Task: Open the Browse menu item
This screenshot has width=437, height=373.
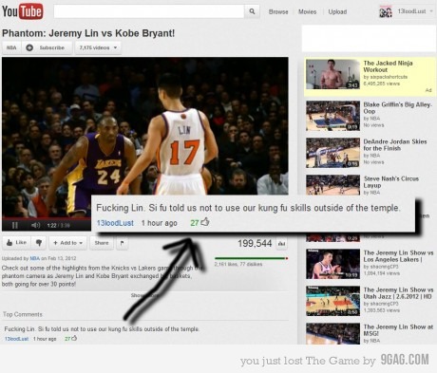Action: pyautogui.click(x=278, y=11)
